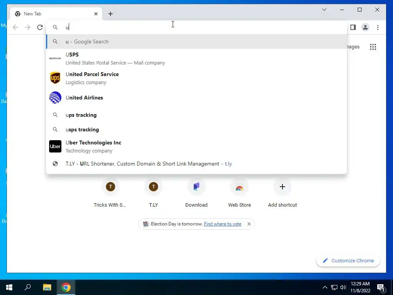Open Tricks With S... shortcut
Screen dimensions: 393x295
point(110,194)
